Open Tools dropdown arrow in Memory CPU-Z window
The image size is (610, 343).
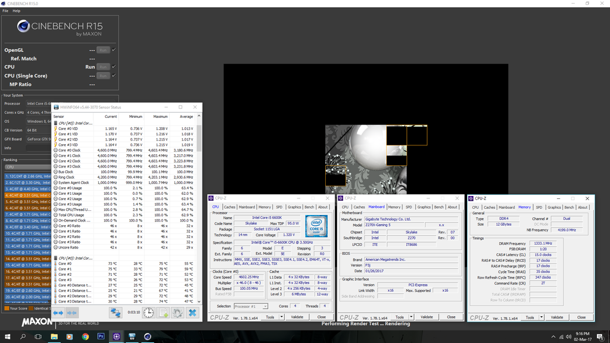(x=541, y=317)
